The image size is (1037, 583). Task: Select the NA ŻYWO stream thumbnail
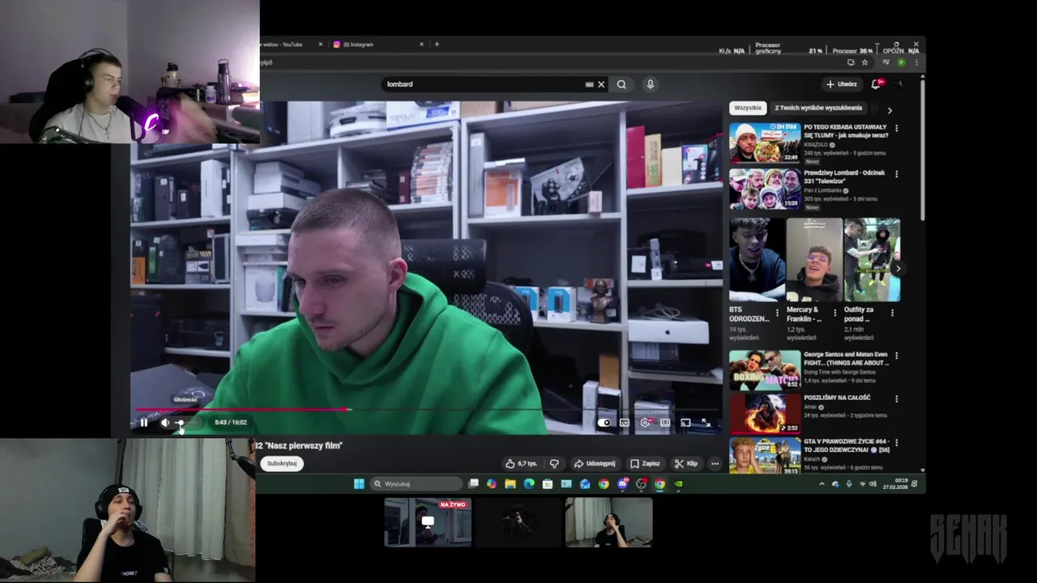click(428, 522)
